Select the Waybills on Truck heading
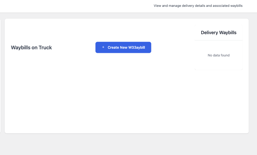This screenshot has height=155, width=257. [31, 48]
